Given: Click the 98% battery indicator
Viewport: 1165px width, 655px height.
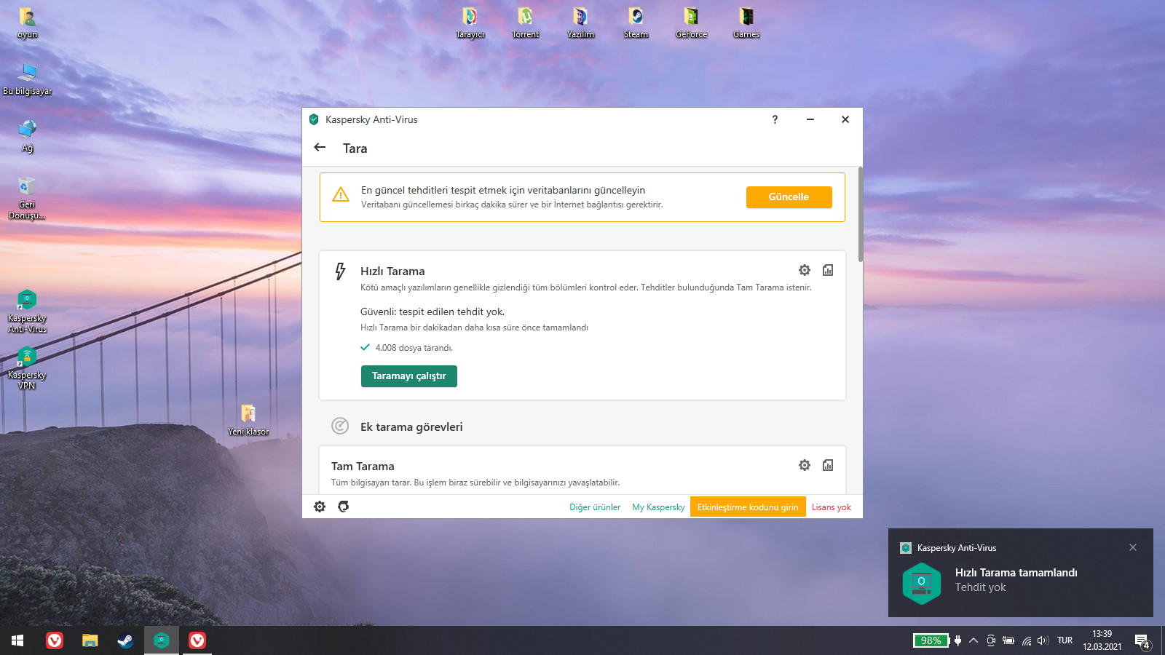Looking at the screenshot, I should click(932, 640).
